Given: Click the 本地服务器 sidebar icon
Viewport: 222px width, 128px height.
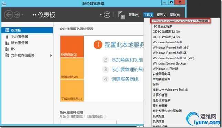Looking at the screenshot, I should (x=7, y=37).
